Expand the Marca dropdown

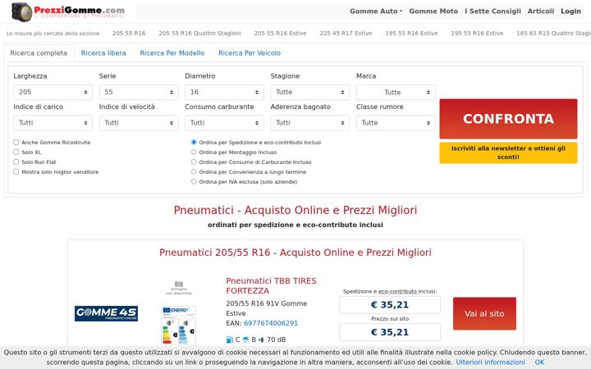coord(396,92)
